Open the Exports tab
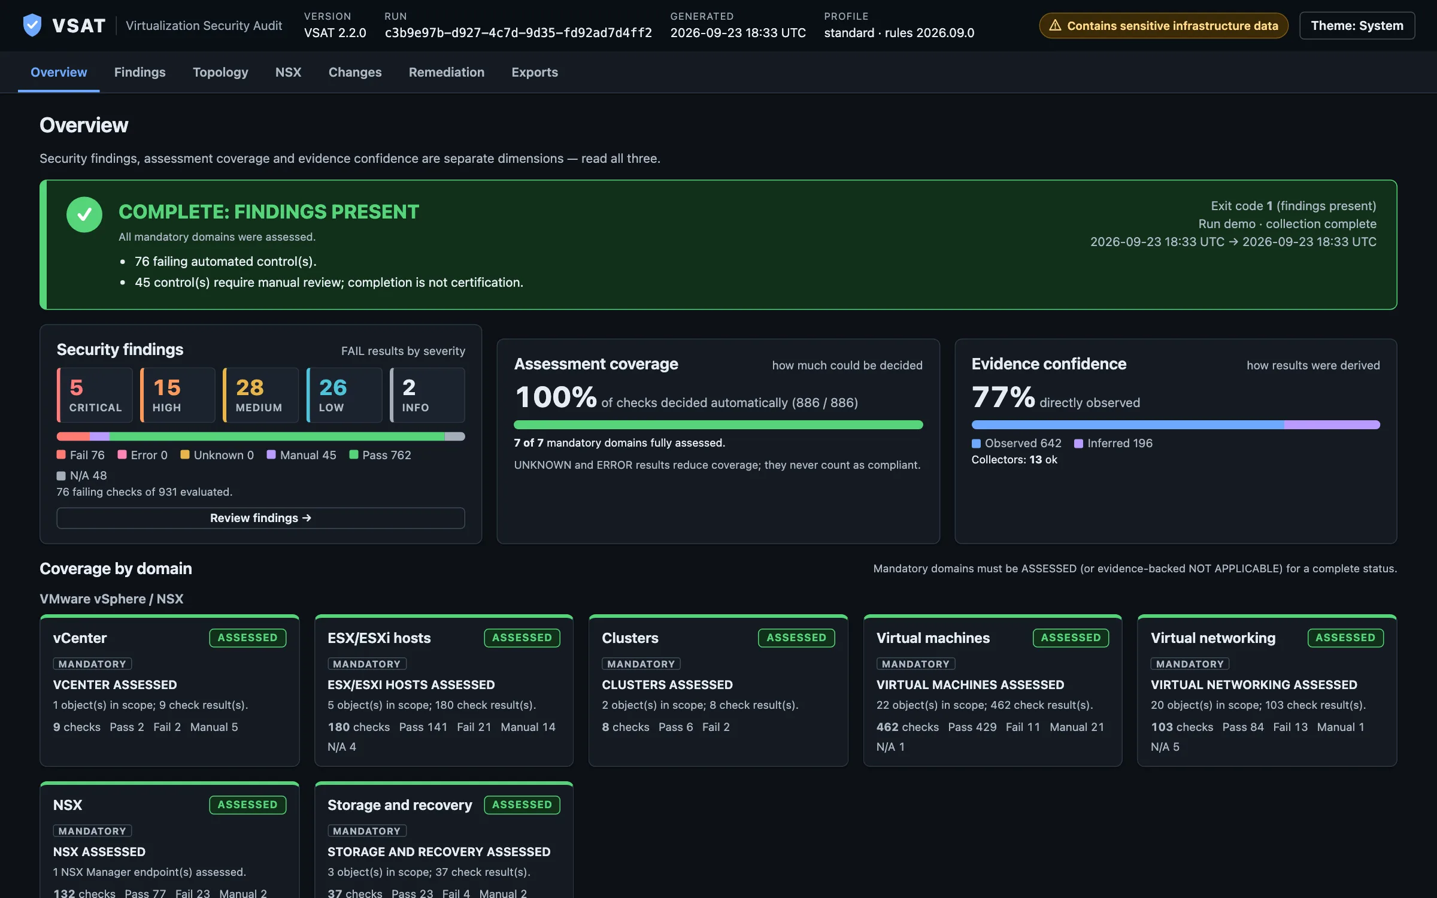This screenshot has height=898, width=1437. tap(535, 72)
